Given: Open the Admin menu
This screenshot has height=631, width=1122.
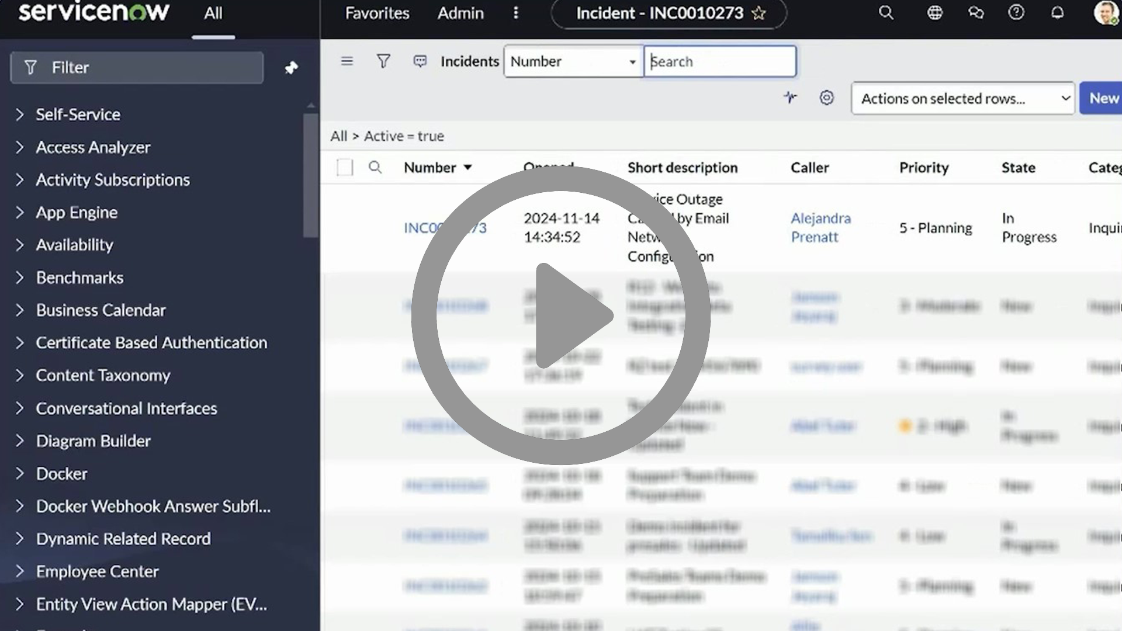Looking at the screenshot, I should pos(460,13).
